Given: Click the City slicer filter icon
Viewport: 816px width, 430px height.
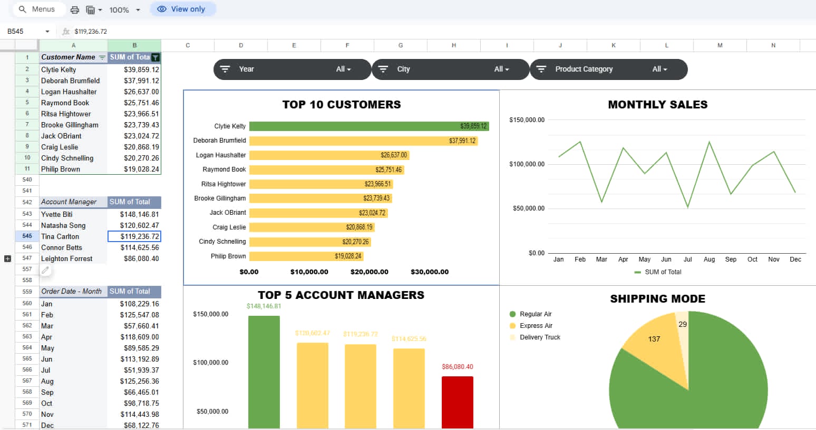Looking at the screenshot, I should point(383,69).
